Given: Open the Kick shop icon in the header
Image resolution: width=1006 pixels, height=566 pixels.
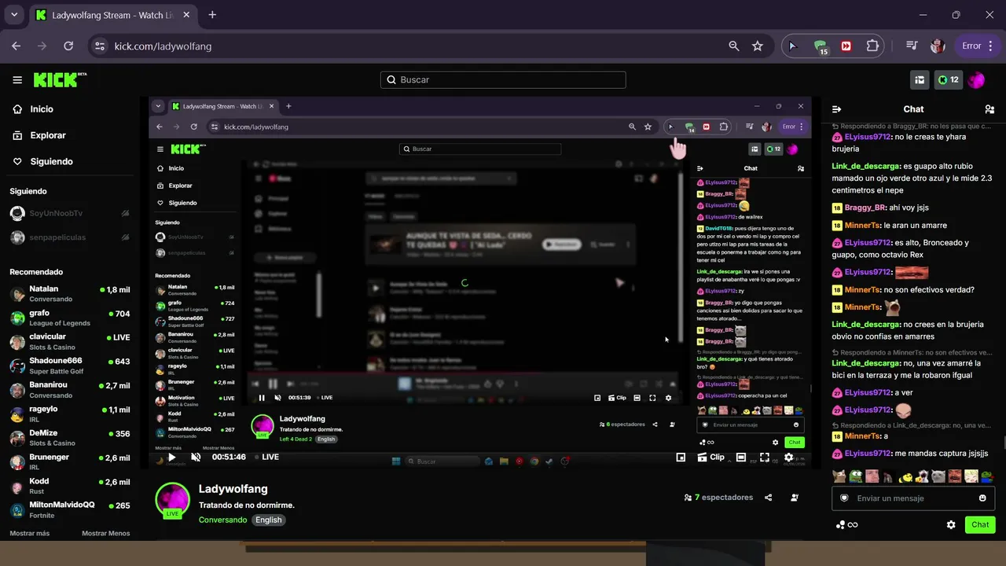Looking at the screenshot, I should pyautogui.click(x=920, y=79).
